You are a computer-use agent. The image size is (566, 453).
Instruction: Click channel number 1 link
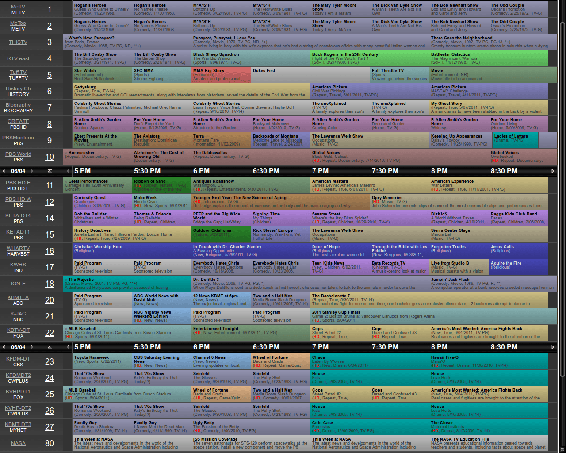[50, 9]
